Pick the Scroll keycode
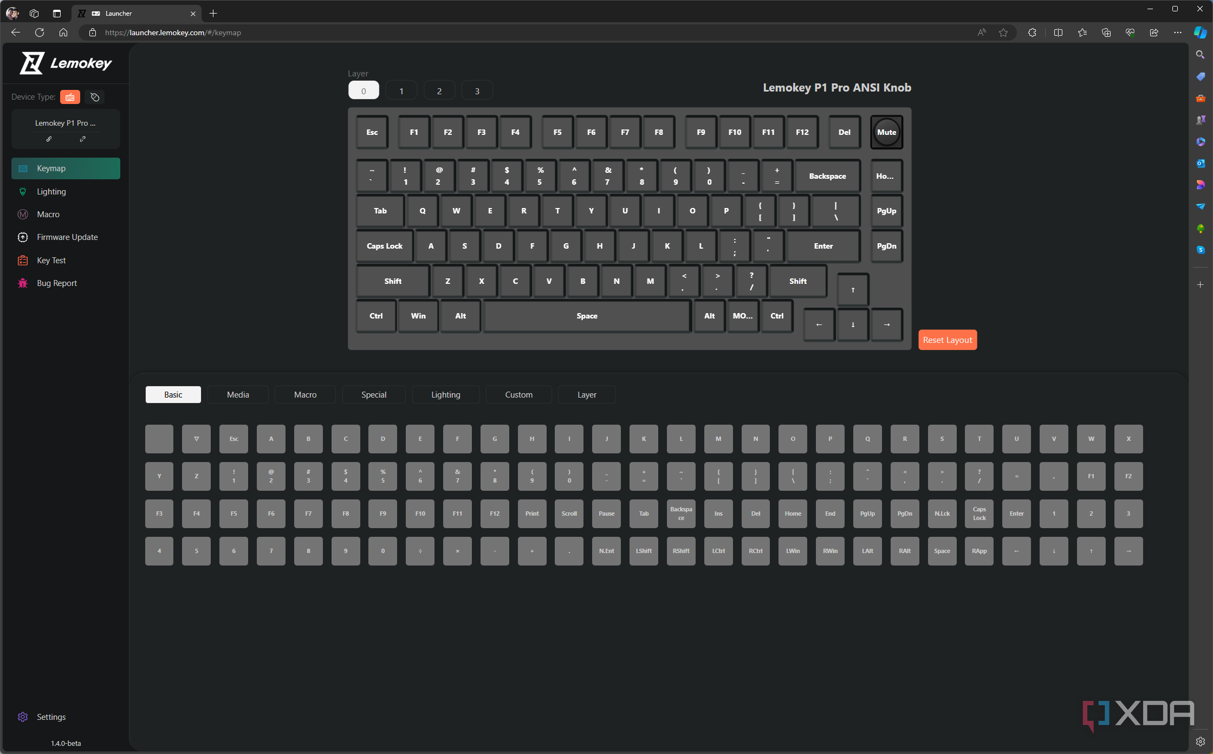The image size is (1213, 754). click(569, 513)
